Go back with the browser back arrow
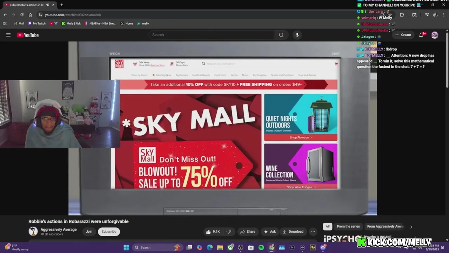 tap(5, 15)
